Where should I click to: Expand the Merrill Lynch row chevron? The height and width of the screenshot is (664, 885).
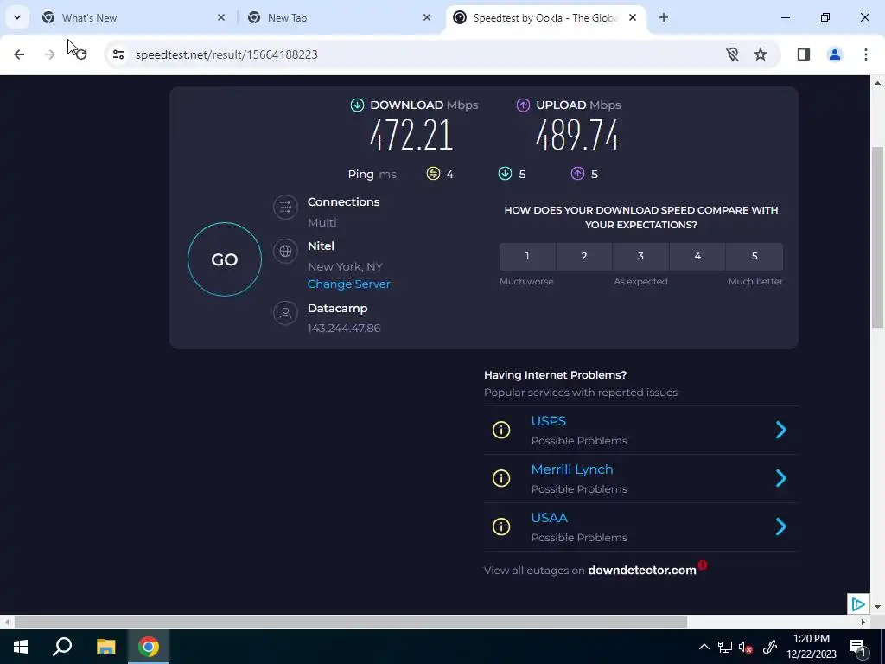click(x=781, y=478)
